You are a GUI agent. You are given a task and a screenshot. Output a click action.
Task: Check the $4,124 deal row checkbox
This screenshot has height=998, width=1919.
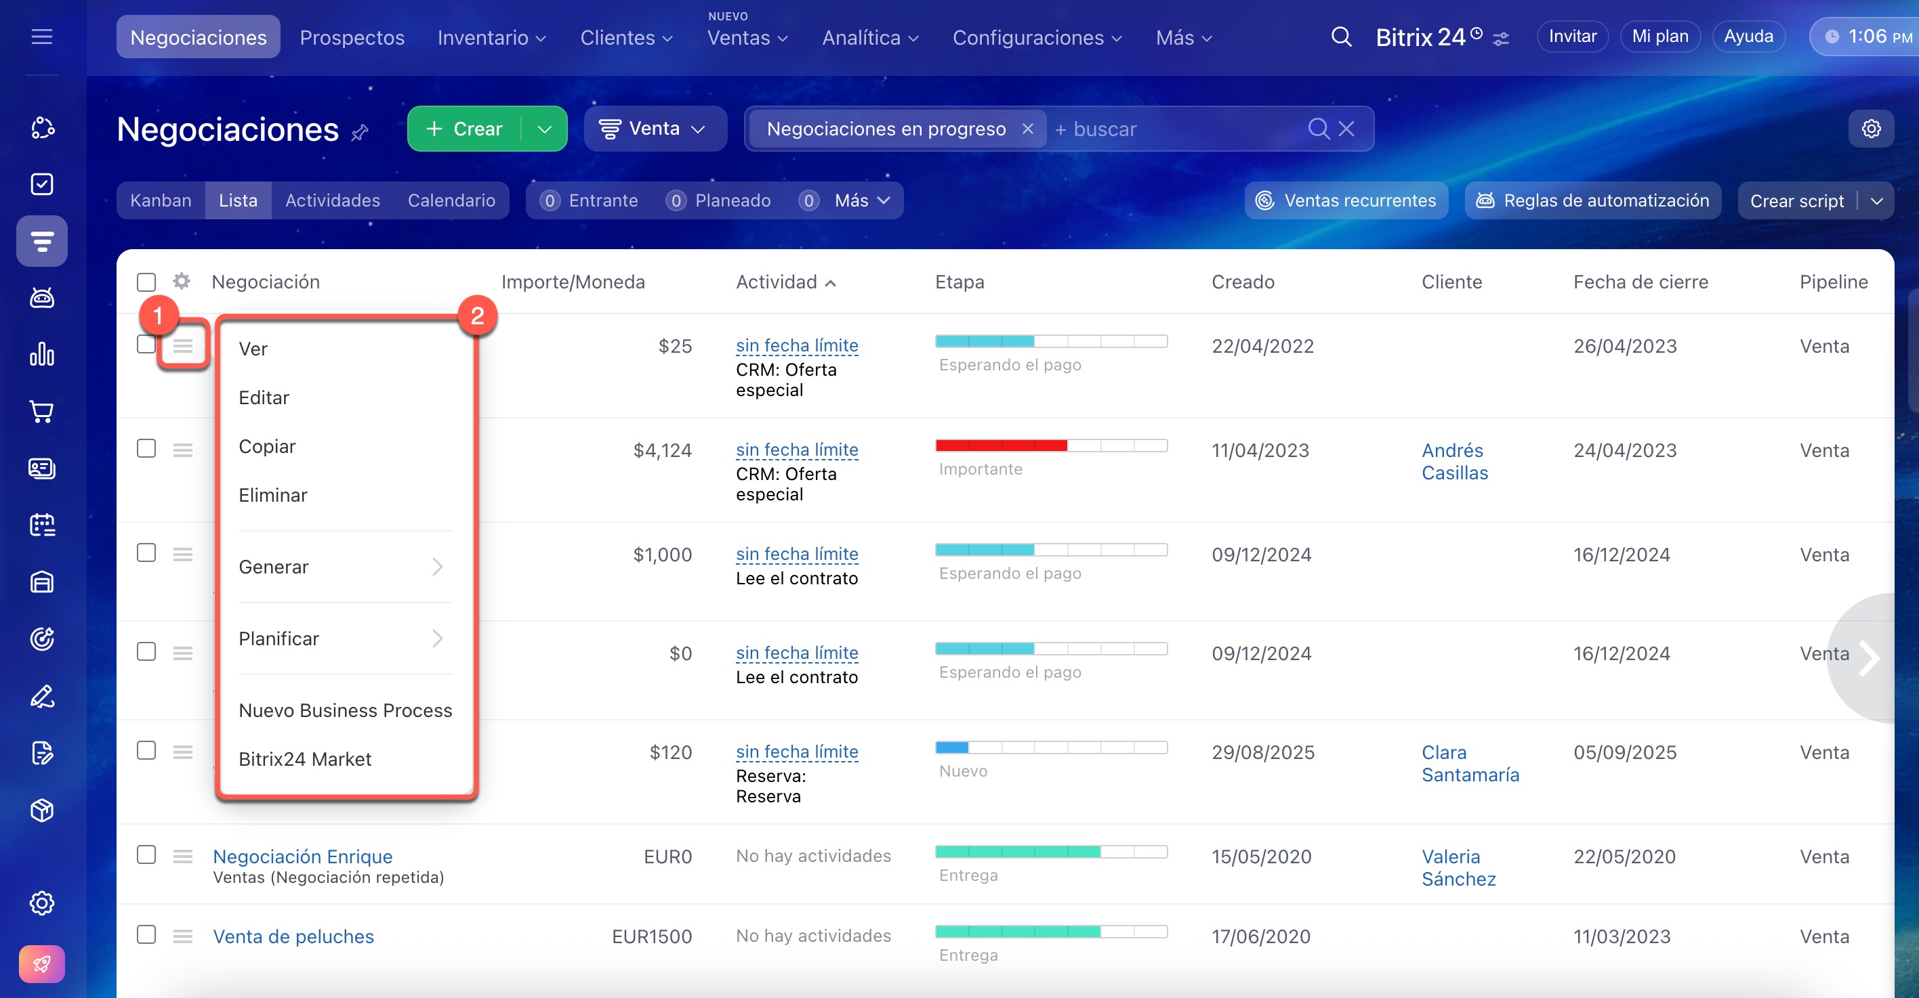point(146,448)
